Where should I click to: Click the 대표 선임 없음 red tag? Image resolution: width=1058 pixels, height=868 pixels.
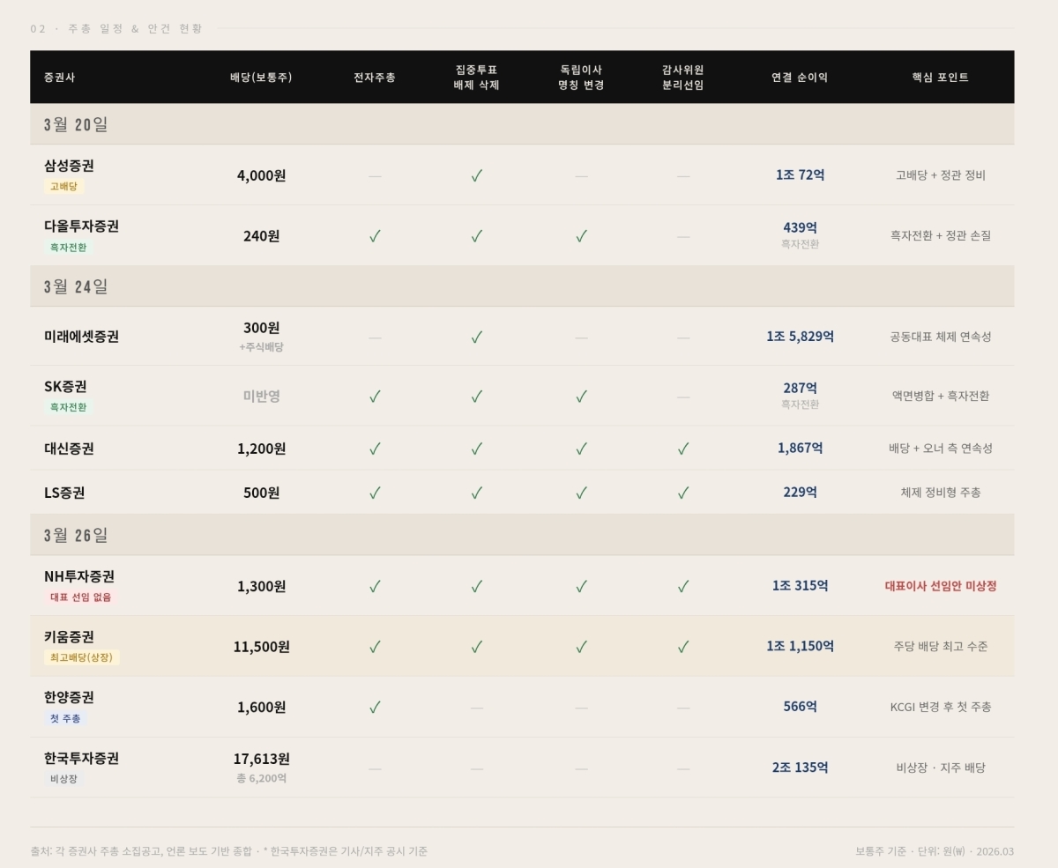click(80, 597)
